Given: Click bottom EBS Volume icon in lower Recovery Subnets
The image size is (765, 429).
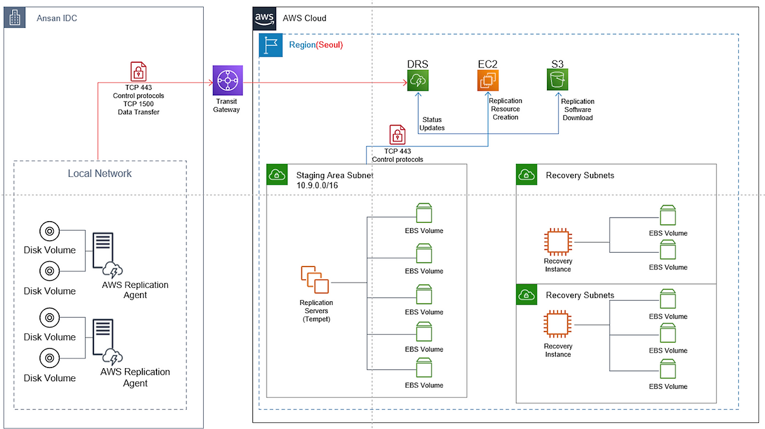Looking at the screenshot, I should 668,369.
